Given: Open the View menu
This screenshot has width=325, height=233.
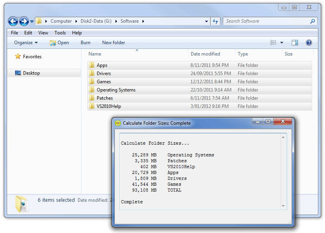Looking at the screenshot, I should point(43,33).
